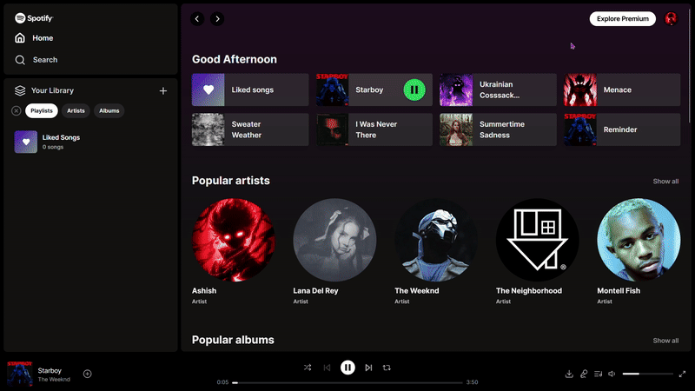Pause playback in the player bar
The width and height of the screenshot is (695, 391).
tap(347, 368)
